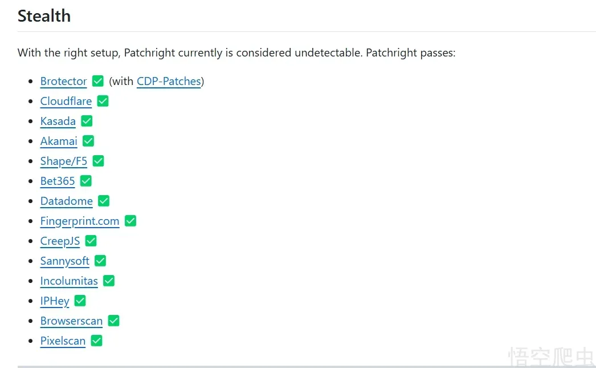Click the green checkmark next to Cloudflare

pyautogui.click(x=103, y=101)
